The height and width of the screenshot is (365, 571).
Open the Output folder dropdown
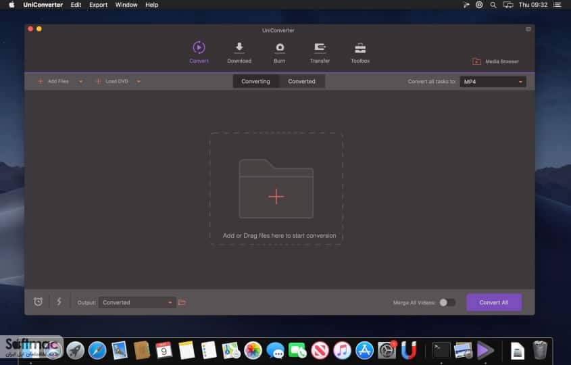click(137, 302)
